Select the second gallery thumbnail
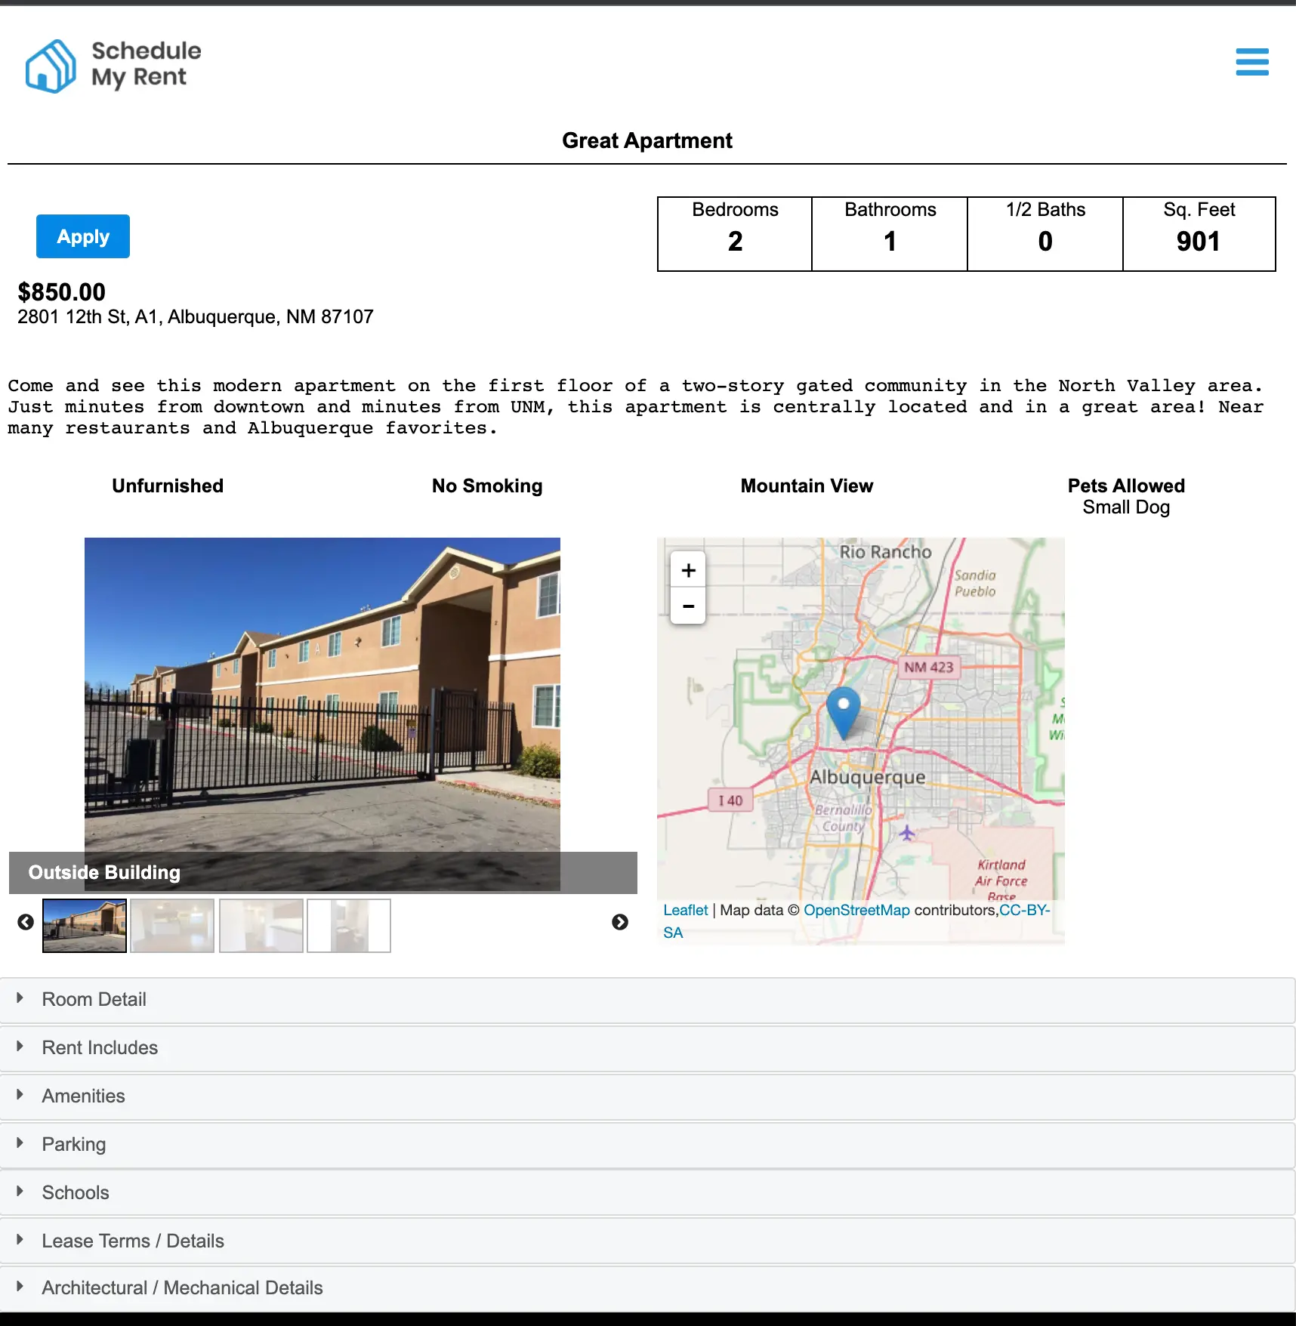This screenshot has height=1326, width=1296. pos(172,925)
